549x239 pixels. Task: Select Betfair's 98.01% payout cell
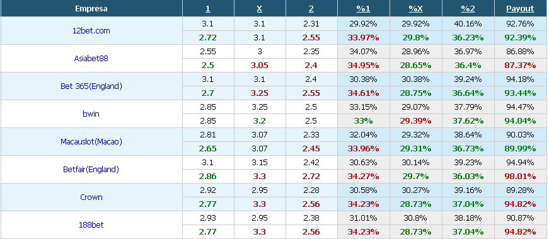tap(520, 177)
